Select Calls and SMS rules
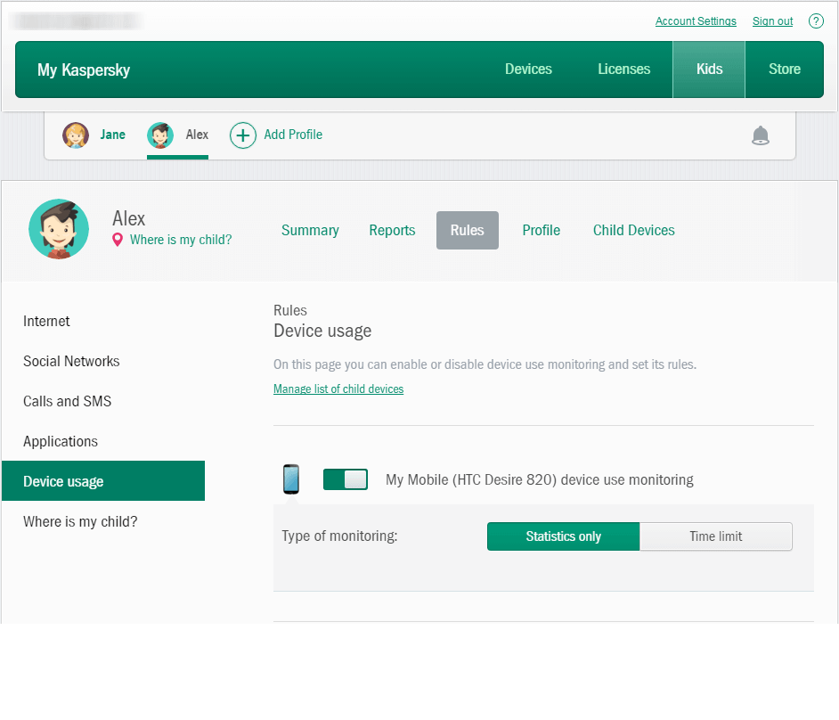The image size is (839, 720). (67, 401)
